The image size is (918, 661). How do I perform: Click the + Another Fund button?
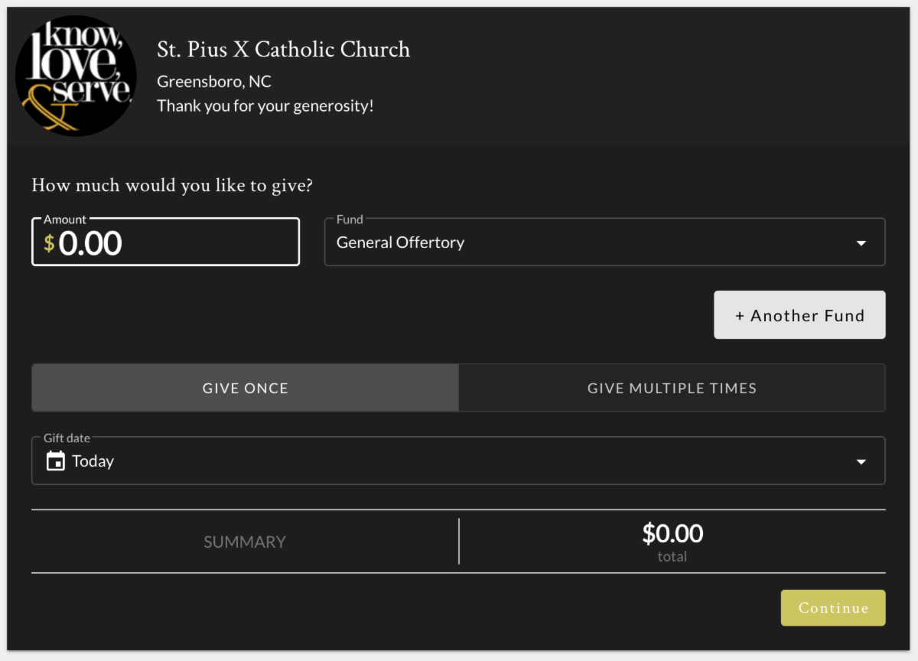(x=799, y=314)
